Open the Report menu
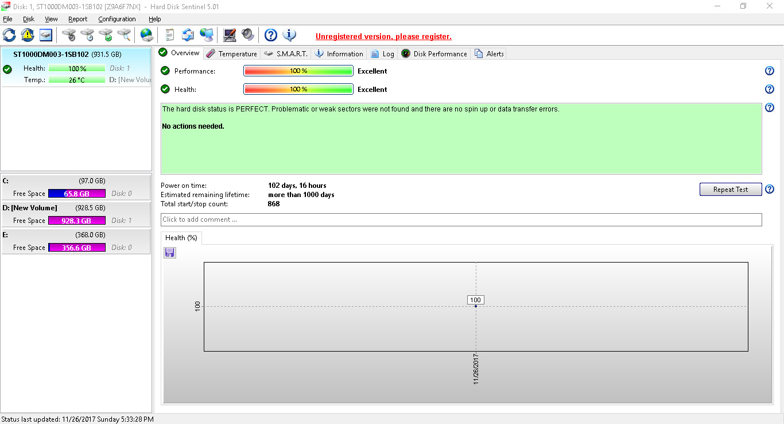Viewport: 784px width, 424px height. (78, 19)
